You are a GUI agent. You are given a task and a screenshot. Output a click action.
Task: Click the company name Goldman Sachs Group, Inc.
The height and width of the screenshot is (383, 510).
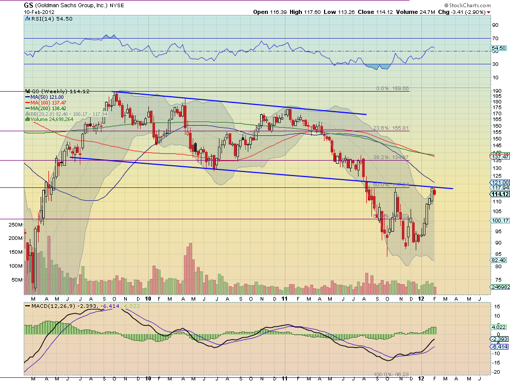pos(71,6)
